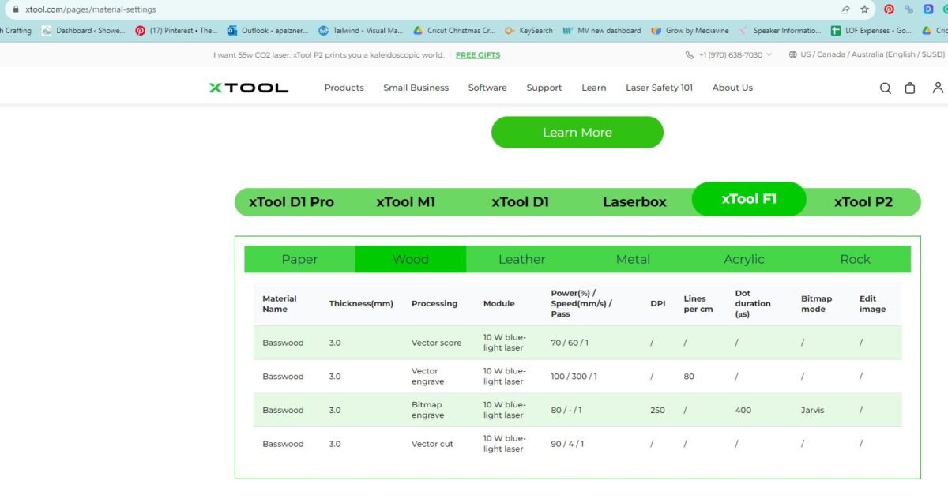Bookmark this page with the star icon
The height and width of the screenshot is (503, 948).
864,9
